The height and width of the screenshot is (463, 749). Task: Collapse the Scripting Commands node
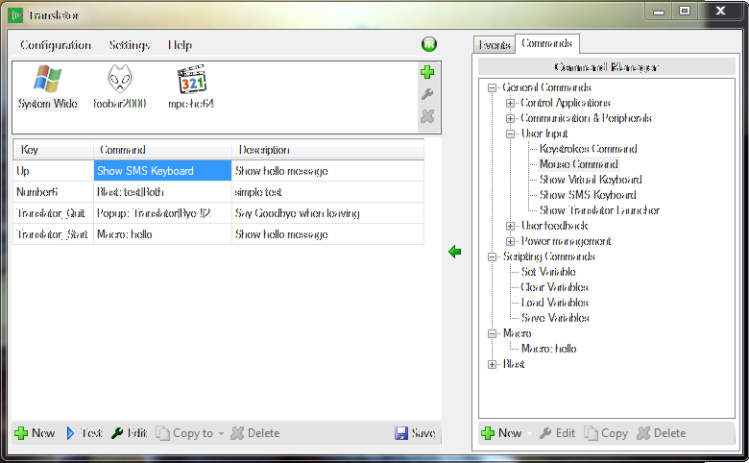[x=492, y=256]
